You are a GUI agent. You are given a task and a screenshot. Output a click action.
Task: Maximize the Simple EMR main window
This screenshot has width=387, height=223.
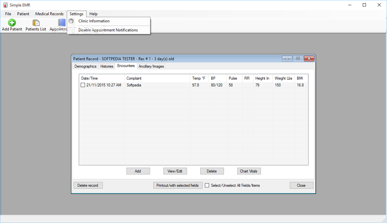pos(364,5)
